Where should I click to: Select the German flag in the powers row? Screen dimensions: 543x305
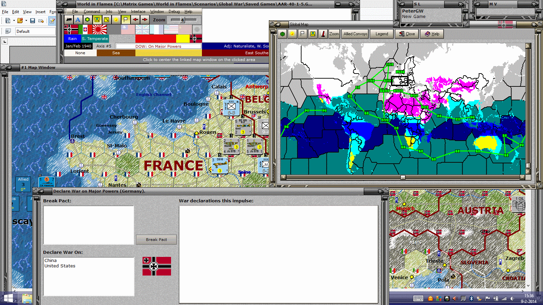point(71,29)
